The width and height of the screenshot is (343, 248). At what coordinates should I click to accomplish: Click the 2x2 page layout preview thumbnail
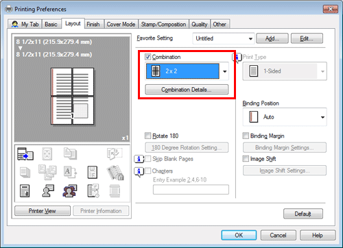(72, 96)
